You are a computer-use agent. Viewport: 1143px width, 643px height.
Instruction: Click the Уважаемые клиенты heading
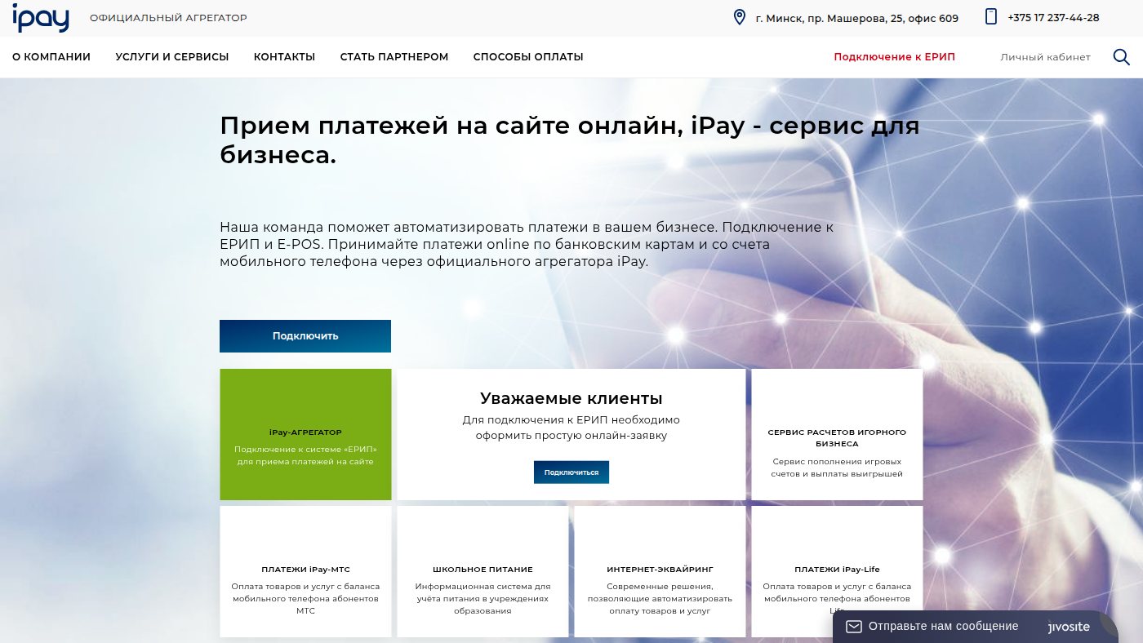click(571, 398)
